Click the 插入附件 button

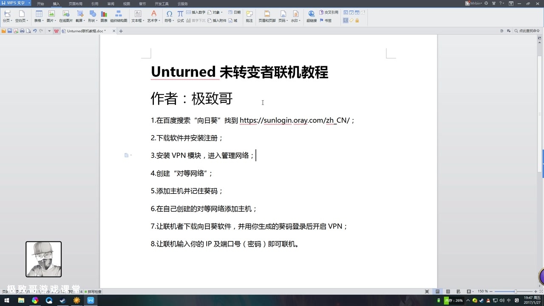(x=217, y=20)
